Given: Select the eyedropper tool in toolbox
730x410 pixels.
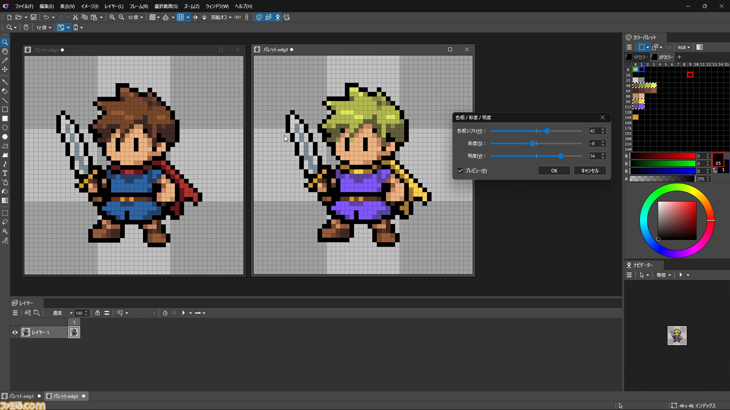Looking at the screenshot, I should pyautogui.click(x=5, y=60).
